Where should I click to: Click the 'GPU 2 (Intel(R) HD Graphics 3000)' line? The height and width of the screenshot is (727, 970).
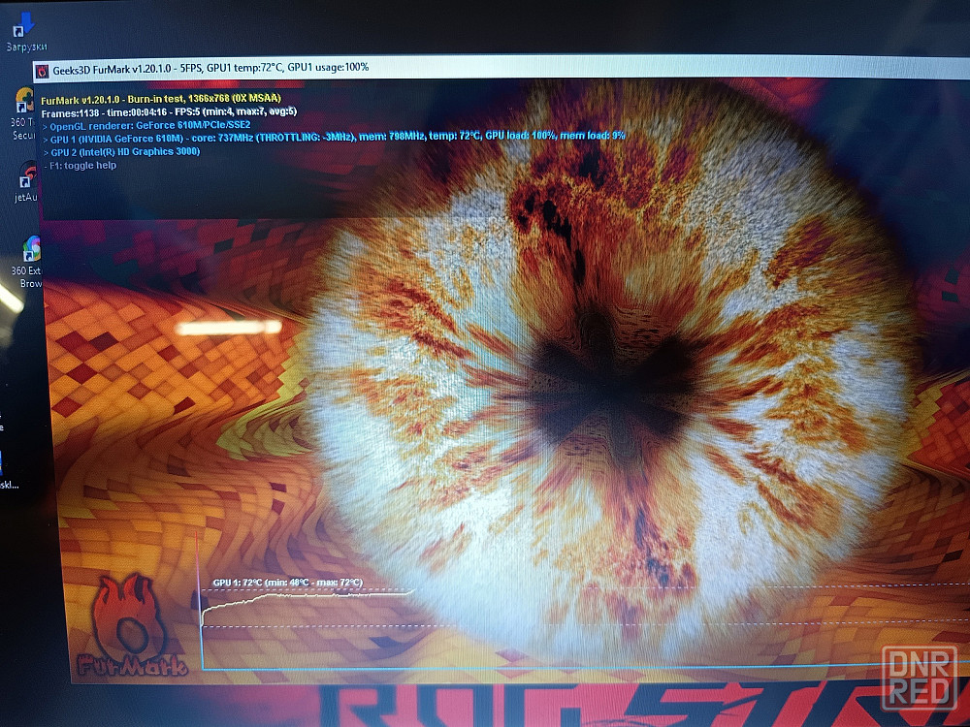coord(122,151)
